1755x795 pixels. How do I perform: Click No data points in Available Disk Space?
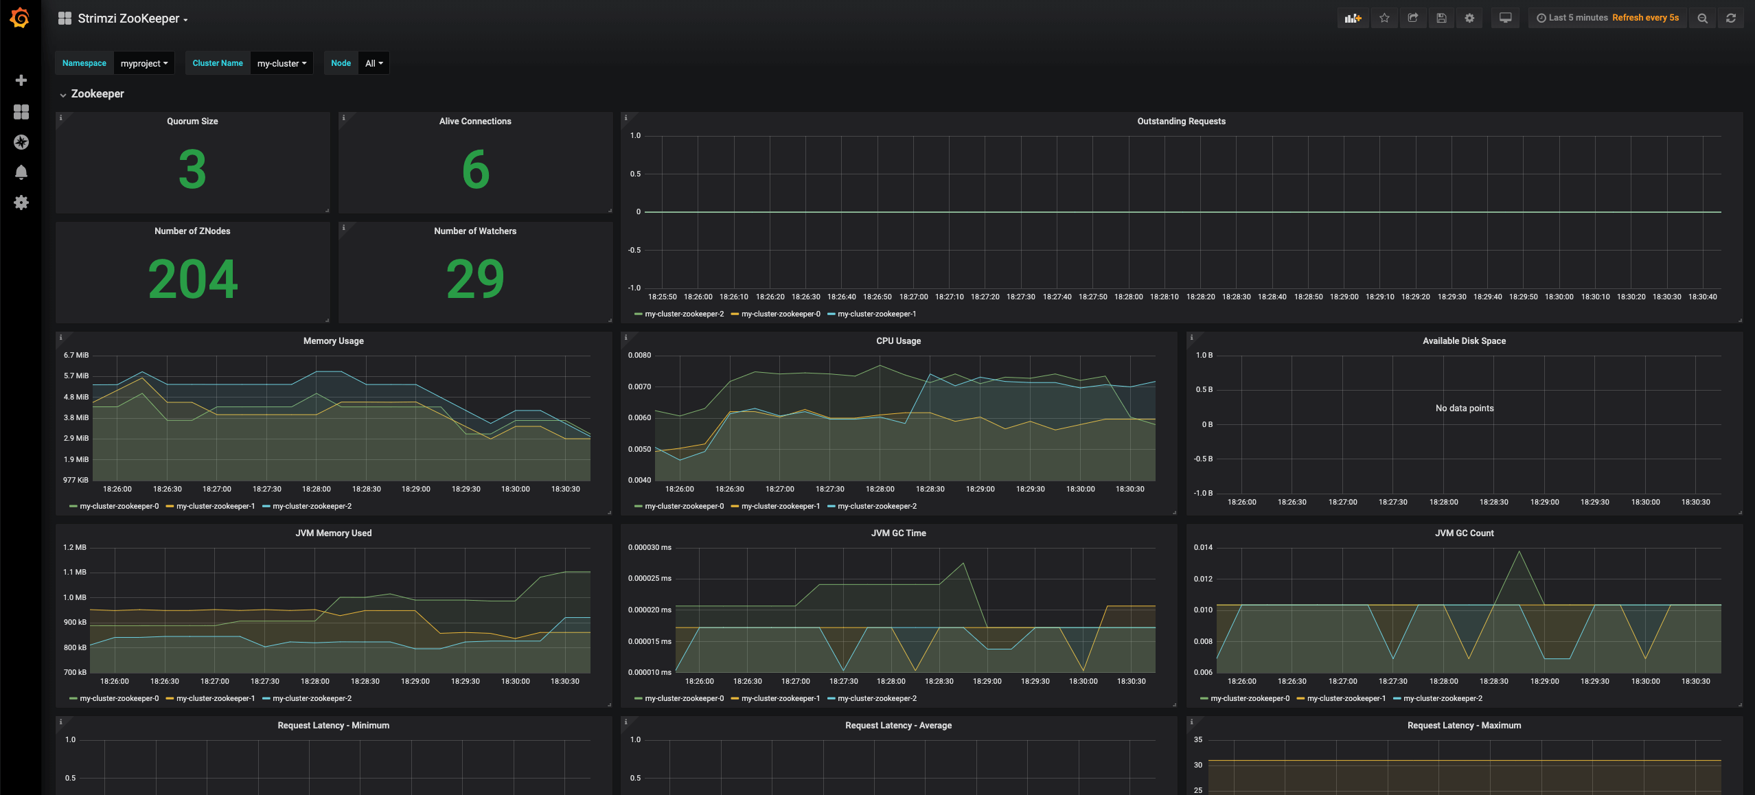pos(1464,408)
